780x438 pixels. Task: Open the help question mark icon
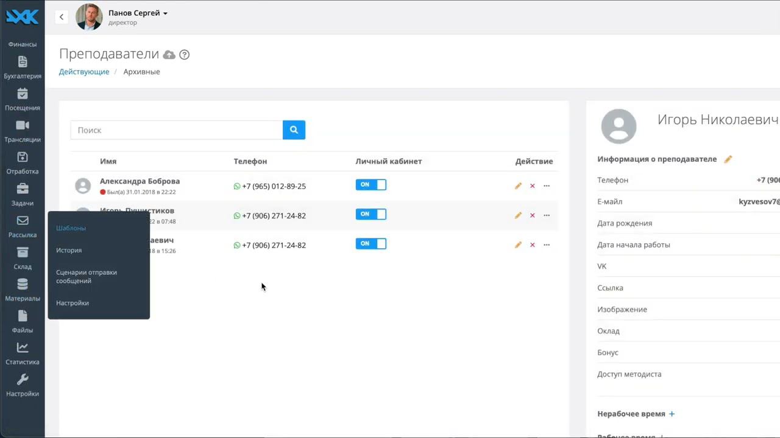click(x=184, y=55)
